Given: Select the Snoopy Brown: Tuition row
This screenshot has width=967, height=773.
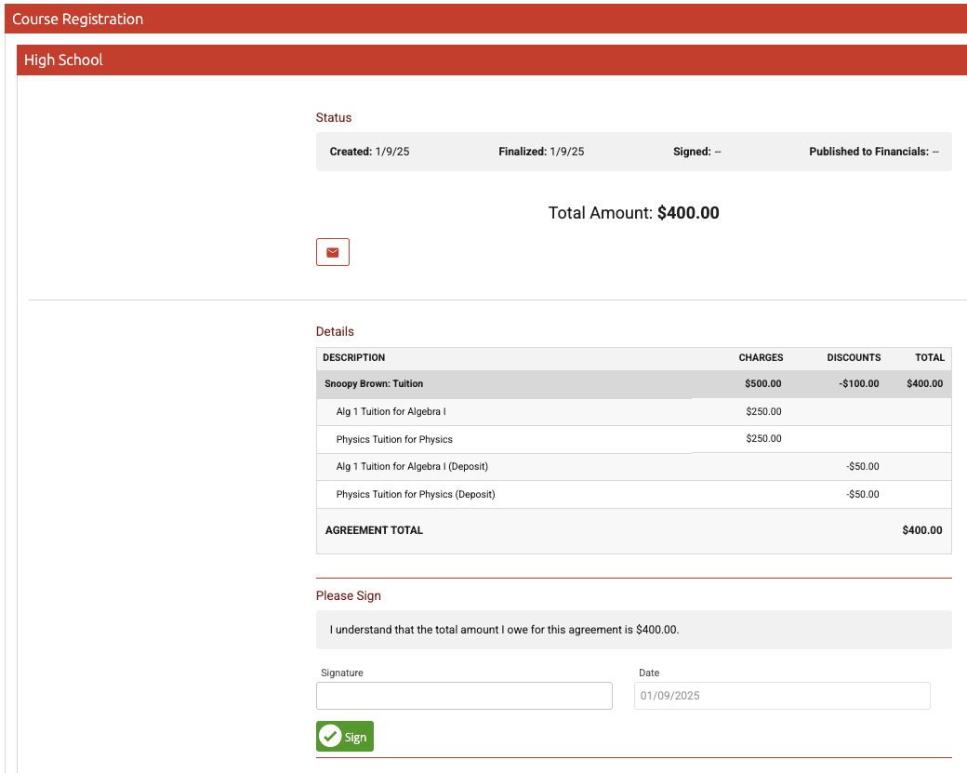Looking at the screenshot, I should point(634,384).
